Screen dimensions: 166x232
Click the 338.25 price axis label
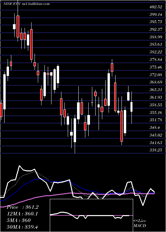[x=156, y=150]
